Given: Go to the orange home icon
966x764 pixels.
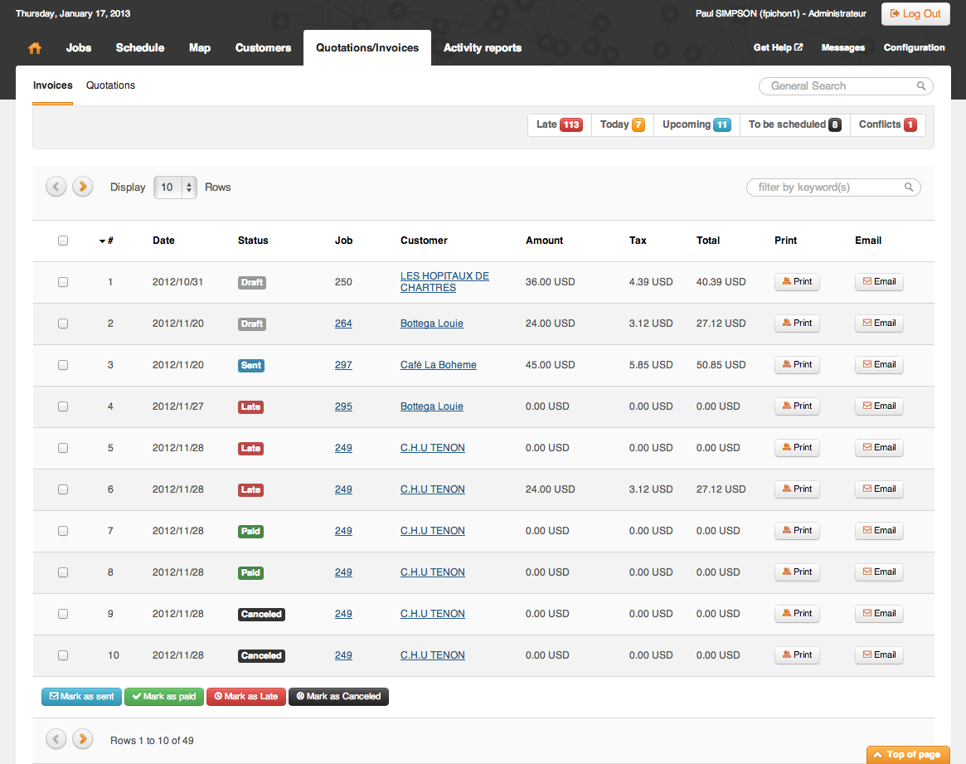Looking at the screenshot, I should point(35,48).
